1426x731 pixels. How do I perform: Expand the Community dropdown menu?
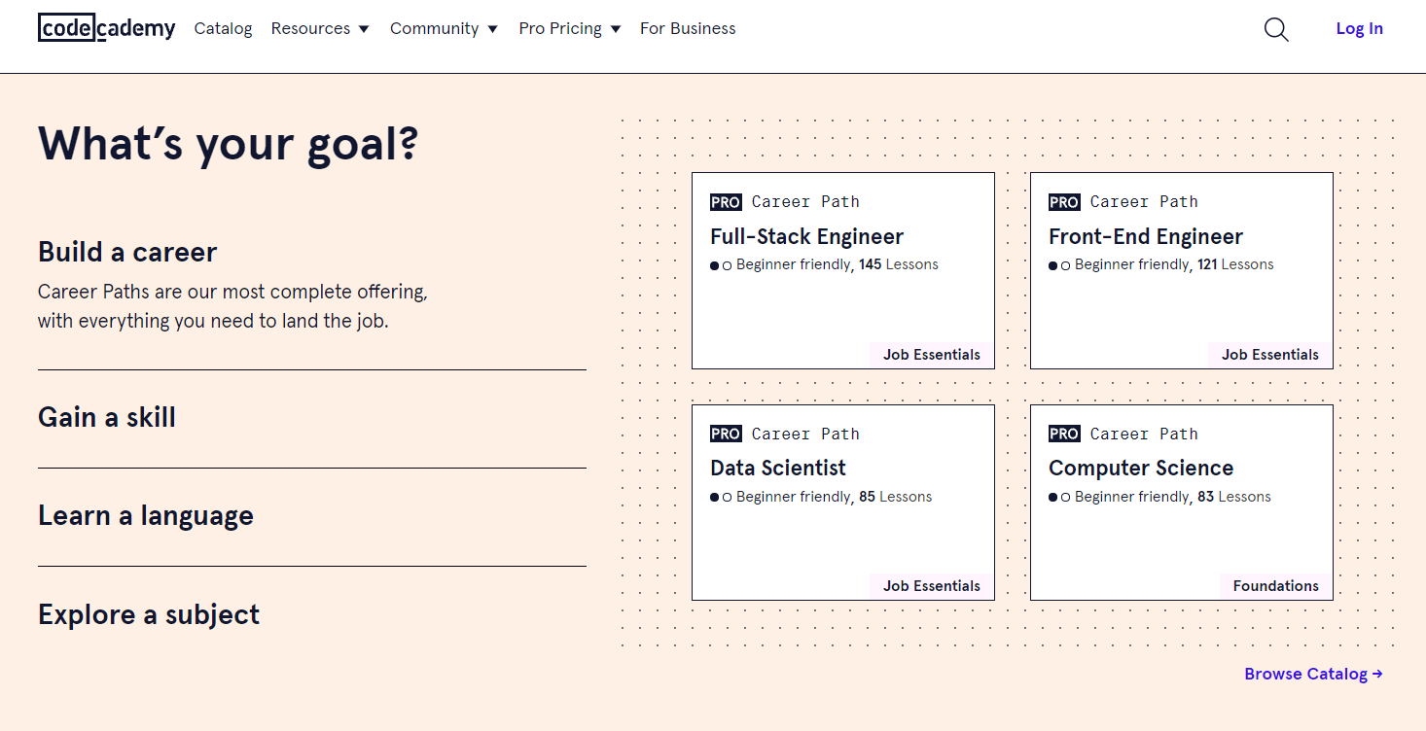tap(444, 29)
